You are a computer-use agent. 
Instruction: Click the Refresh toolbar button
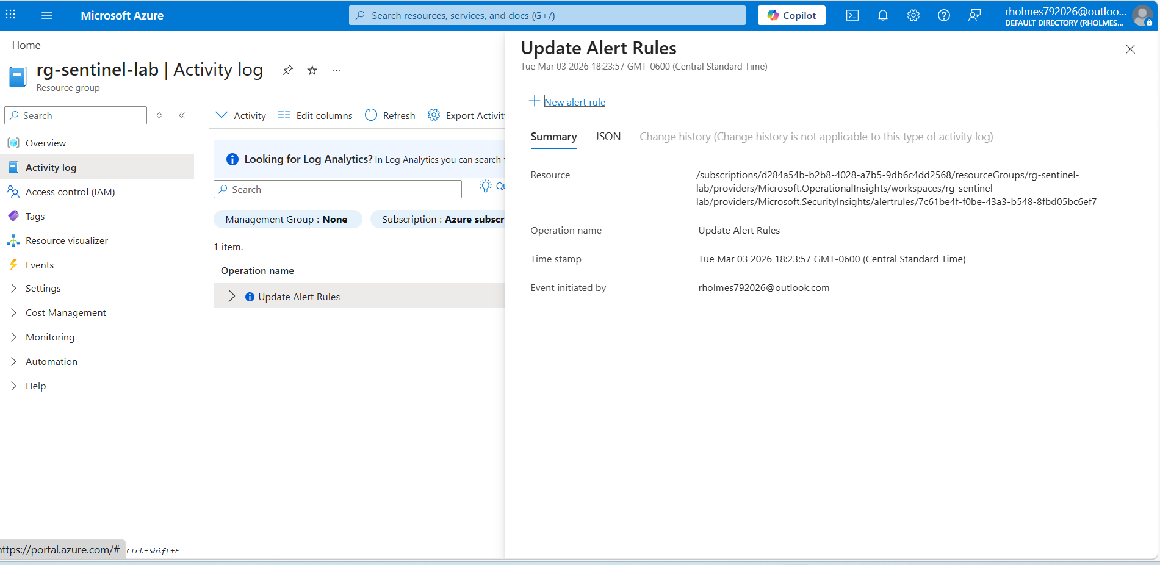point(390,115)
